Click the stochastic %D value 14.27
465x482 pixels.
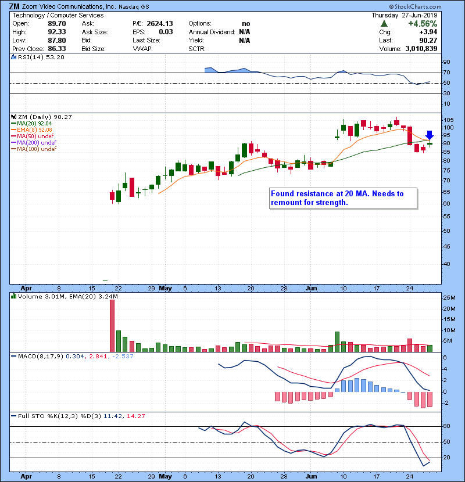tap(135, 416)
